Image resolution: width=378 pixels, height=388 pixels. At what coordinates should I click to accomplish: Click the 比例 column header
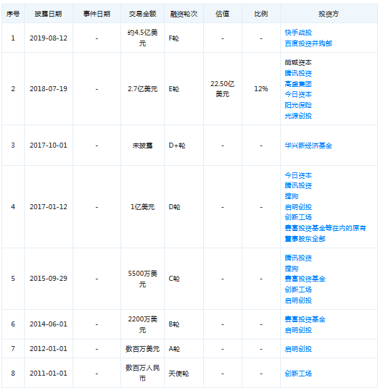(x=261, y=14)
